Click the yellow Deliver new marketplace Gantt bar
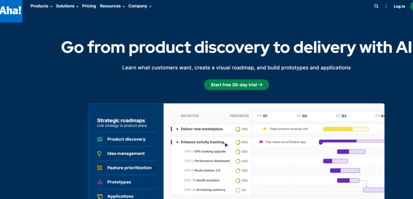Viewport: 413px width, 199px height. [346, 129]
